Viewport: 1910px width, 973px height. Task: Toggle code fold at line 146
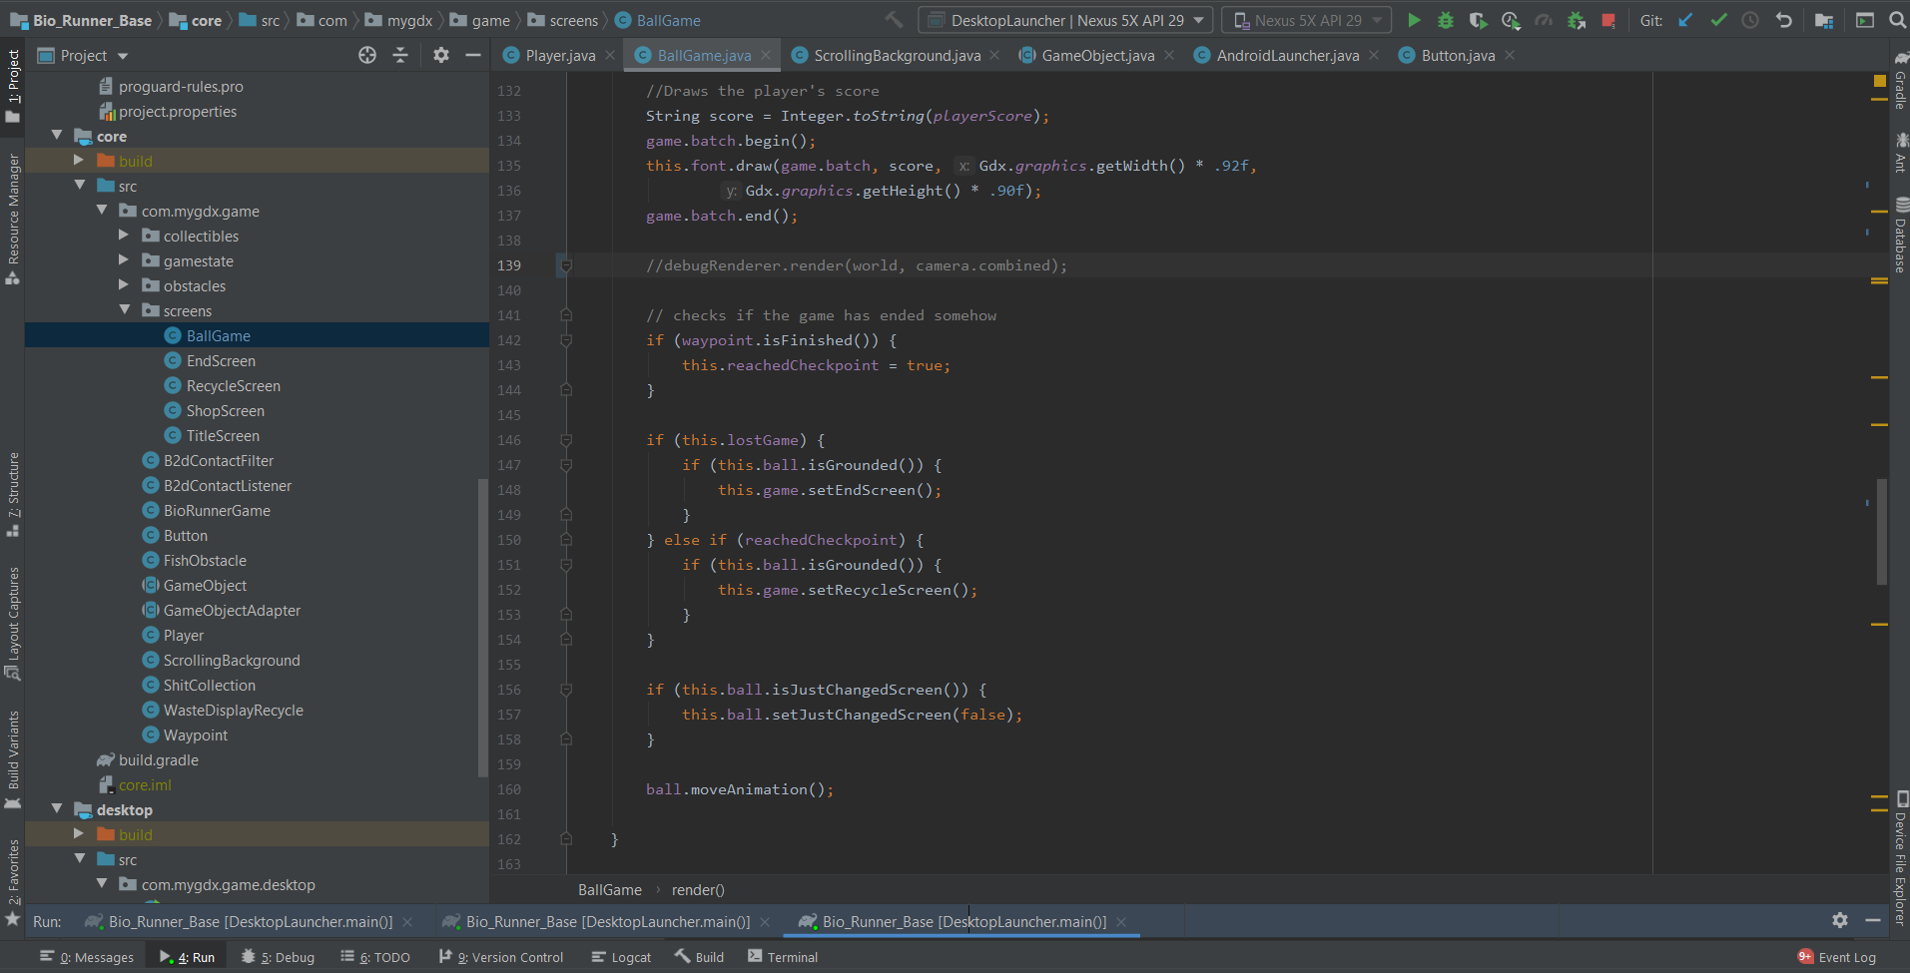point(566,440)
